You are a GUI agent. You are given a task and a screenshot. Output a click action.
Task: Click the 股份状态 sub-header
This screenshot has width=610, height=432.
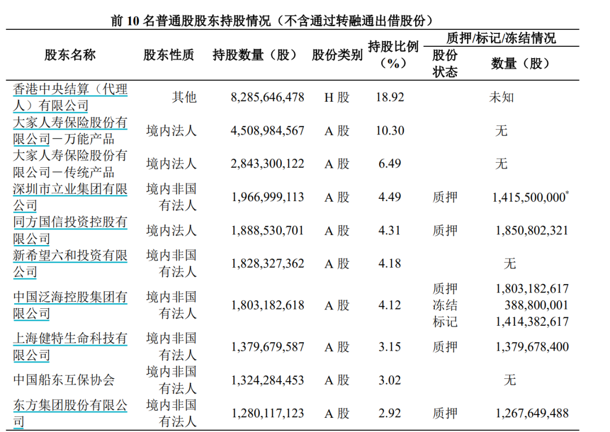(x=445, y=63)
